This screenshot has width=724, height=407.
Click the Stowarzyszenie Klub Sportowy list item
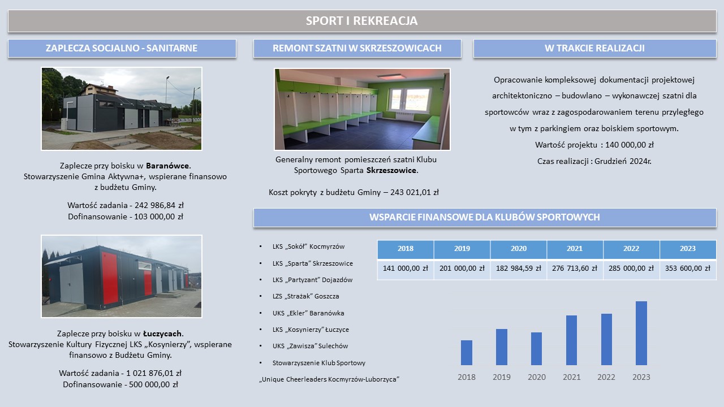point(319,363)
